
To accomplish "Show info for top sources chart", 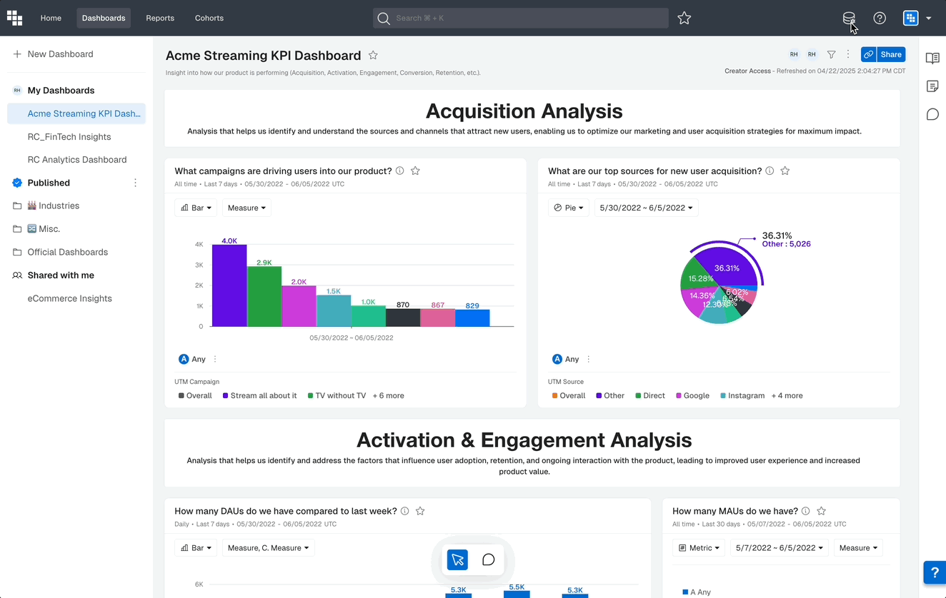I will [x=770, y=171].
